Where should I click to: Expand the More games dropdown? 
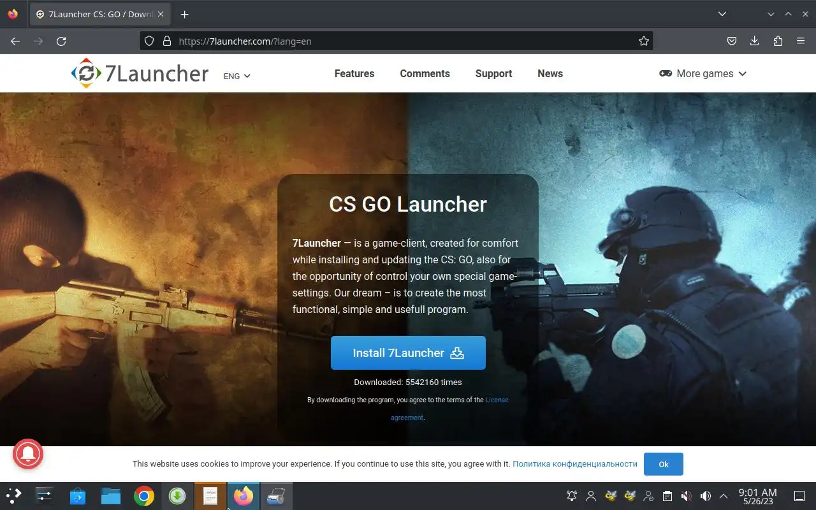[x=703, y=73]
